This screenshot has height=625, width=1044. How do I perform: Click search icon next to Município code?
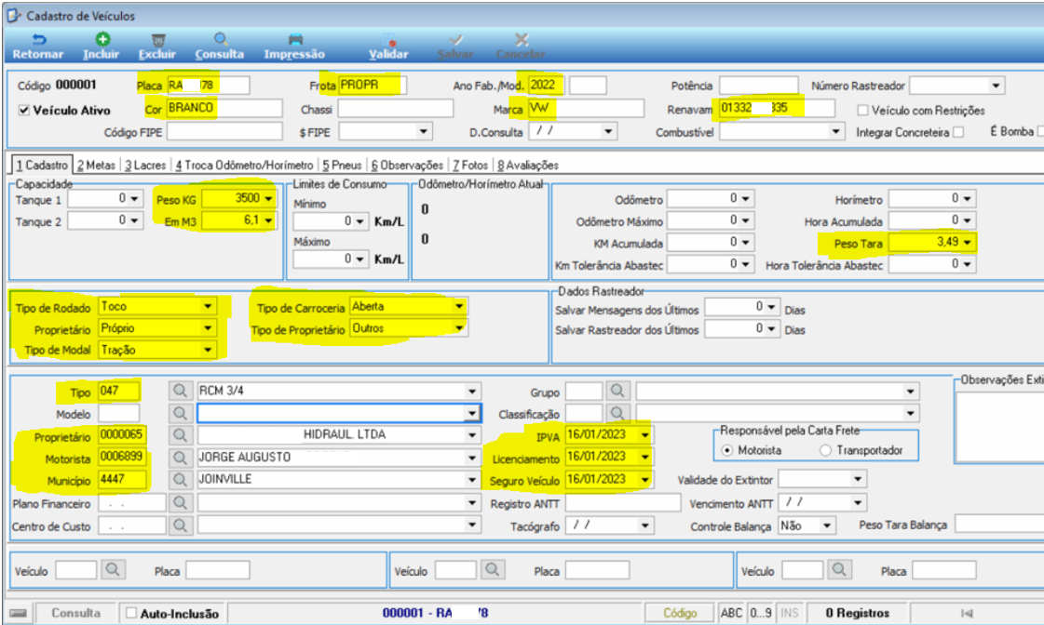pyautogui.click(x=180, y=479)
